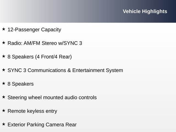Click the '(4 Front/4 Rear)' parenthetical text
This screenshot has height=132, width=176.
coord(53,57)
